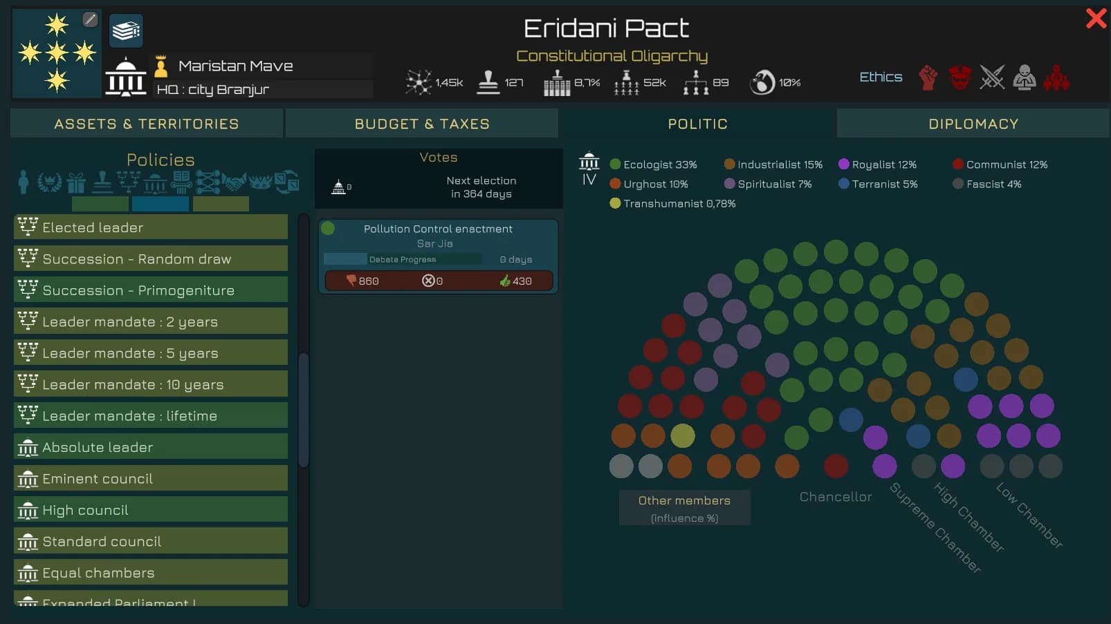Screen dimensions: 1111x624
Task: Select Succession - Primogeniture policy
Action: (x=151, y=290)
